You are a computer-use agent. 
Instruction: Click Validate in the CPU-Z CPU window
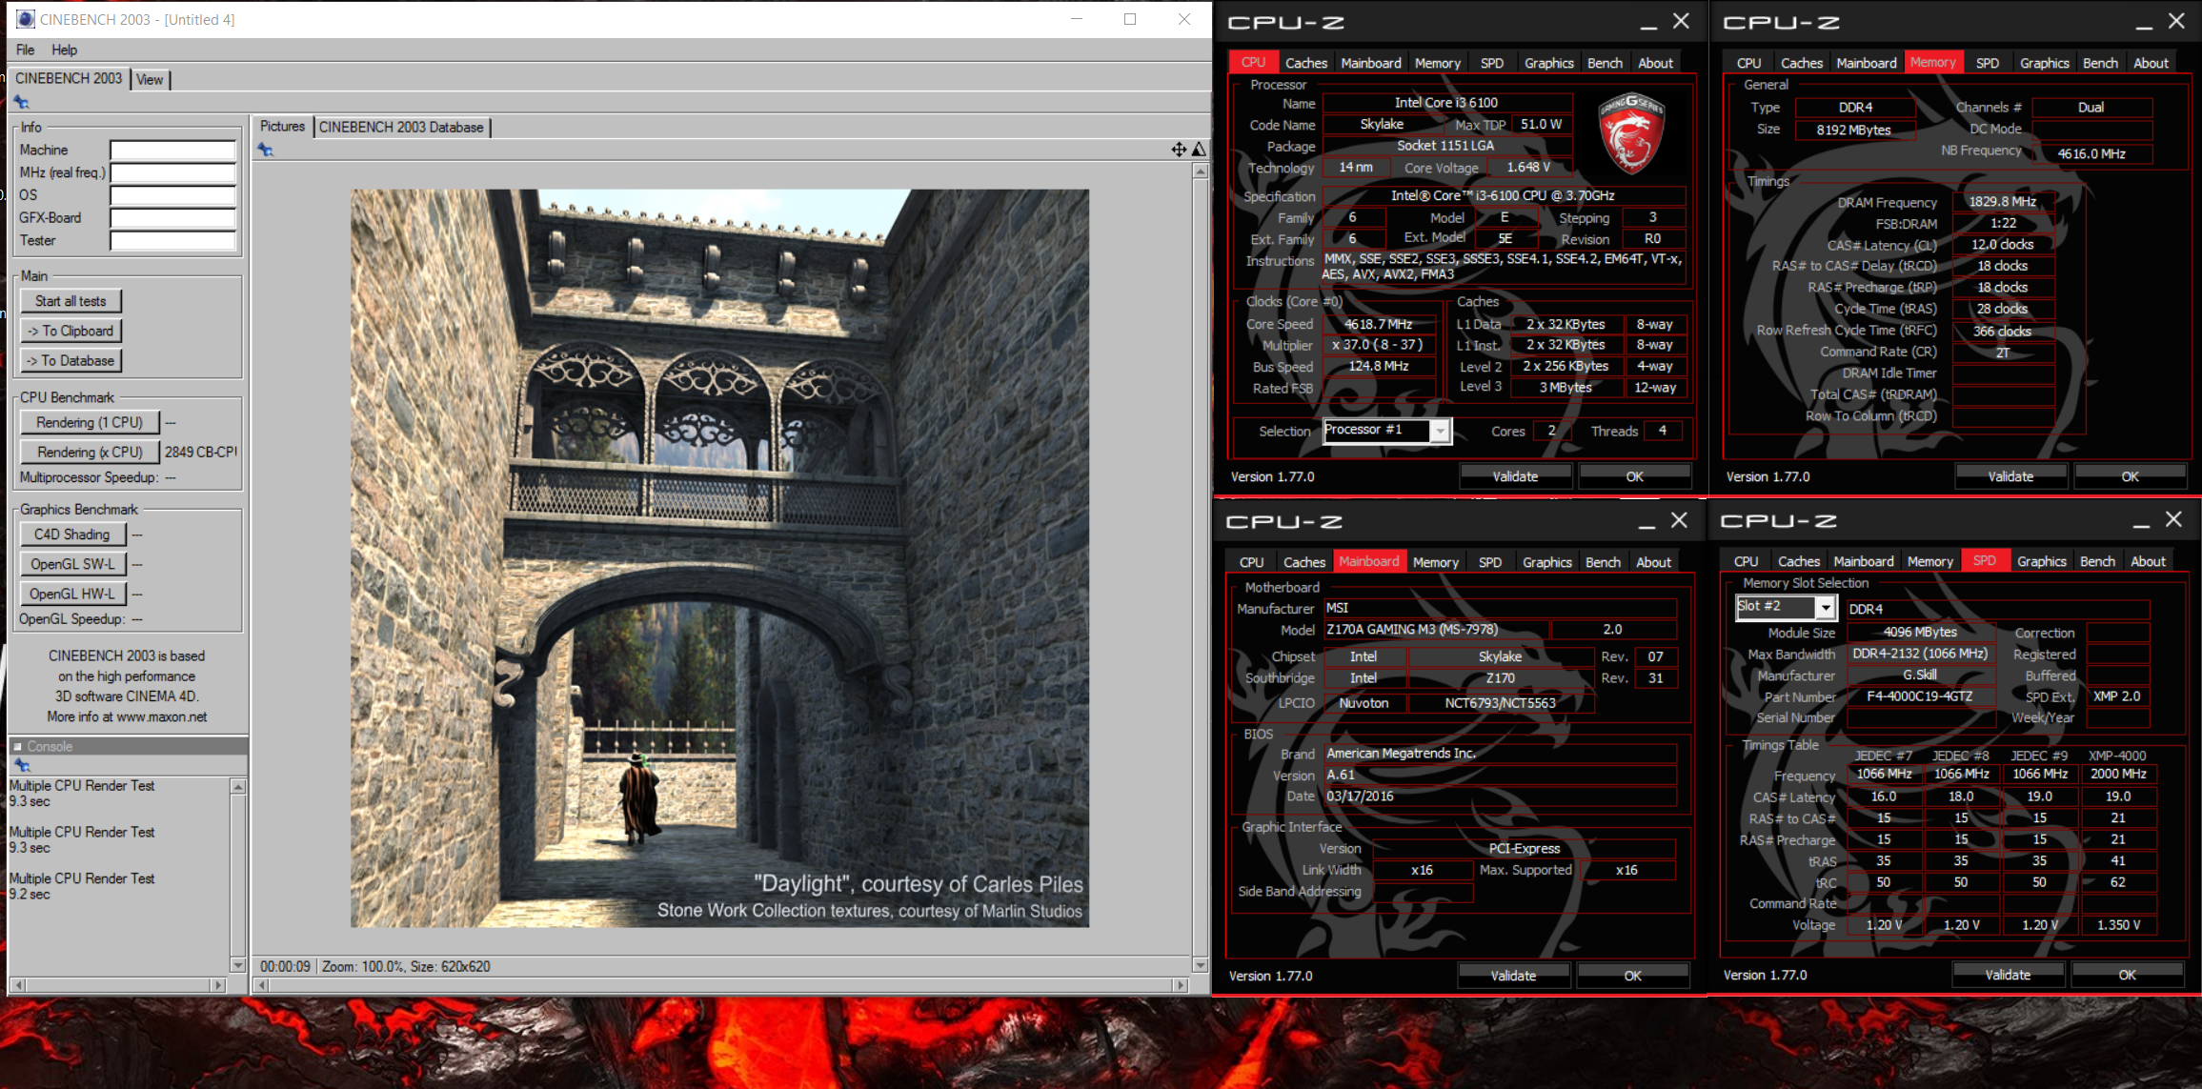pyautogui.click(x=1515, y=476)
